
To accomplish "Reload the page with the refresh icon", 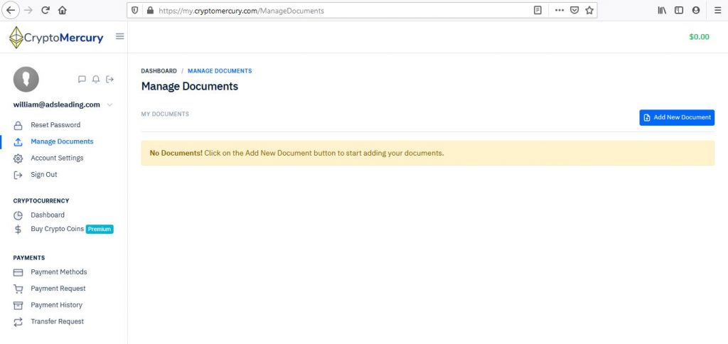I will (x=45, y=10).
